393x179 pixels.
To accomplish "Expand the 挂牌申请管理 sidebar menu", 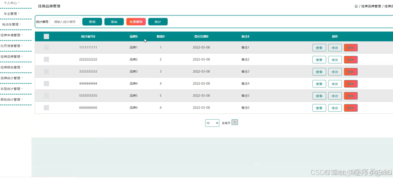I will coord(12,35).
